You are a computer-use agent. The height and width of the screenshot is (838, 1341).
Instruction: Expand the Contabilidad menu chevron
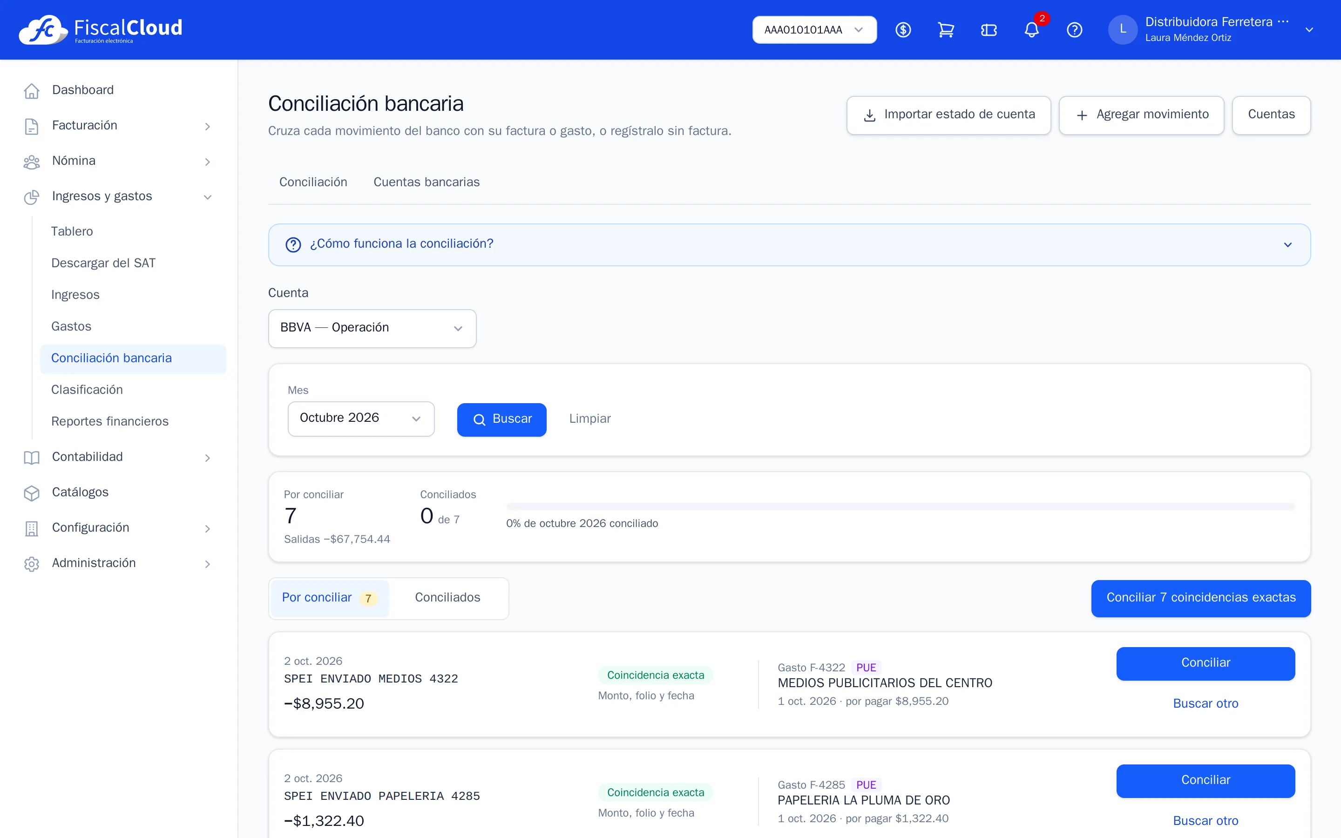[x=207, y=458]
